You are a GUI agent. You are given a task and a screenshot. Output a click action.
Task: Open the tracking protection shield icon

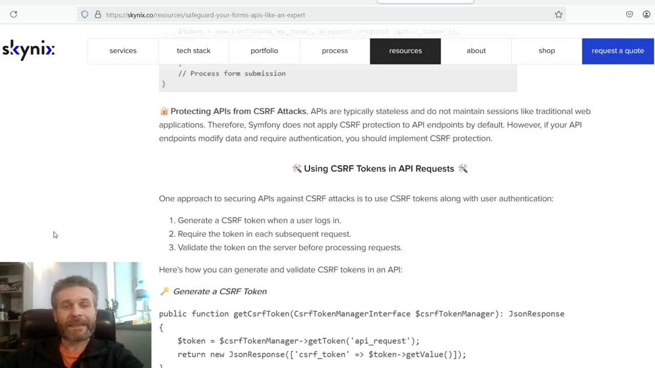(x=85, y=14)
